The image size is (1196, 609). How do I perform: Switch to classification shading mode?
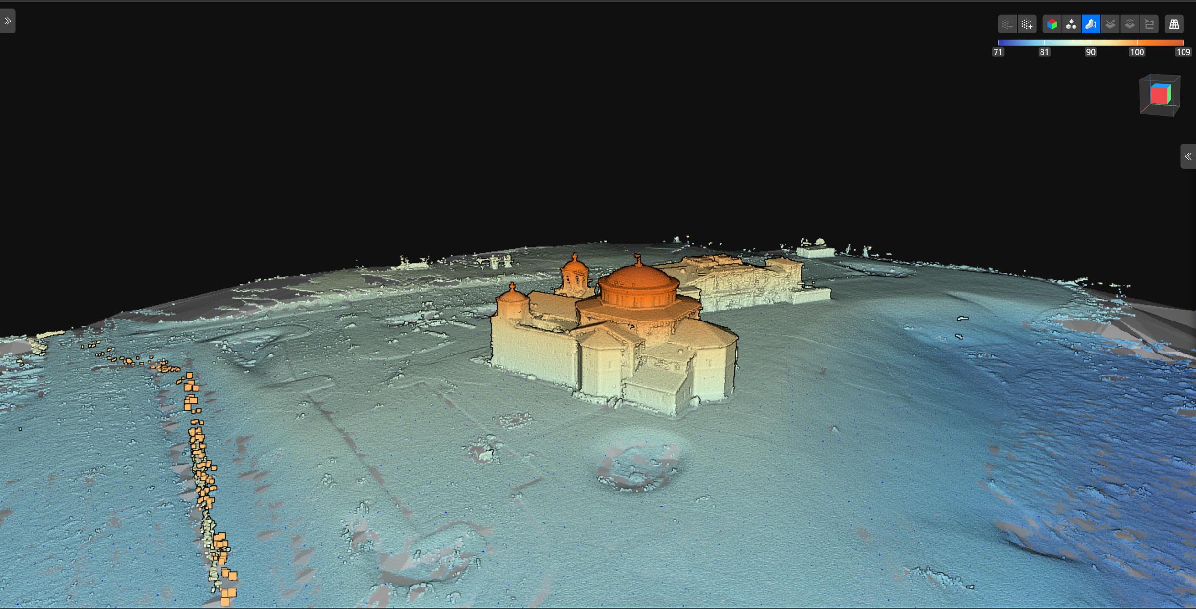click(x=1072, y=24)
